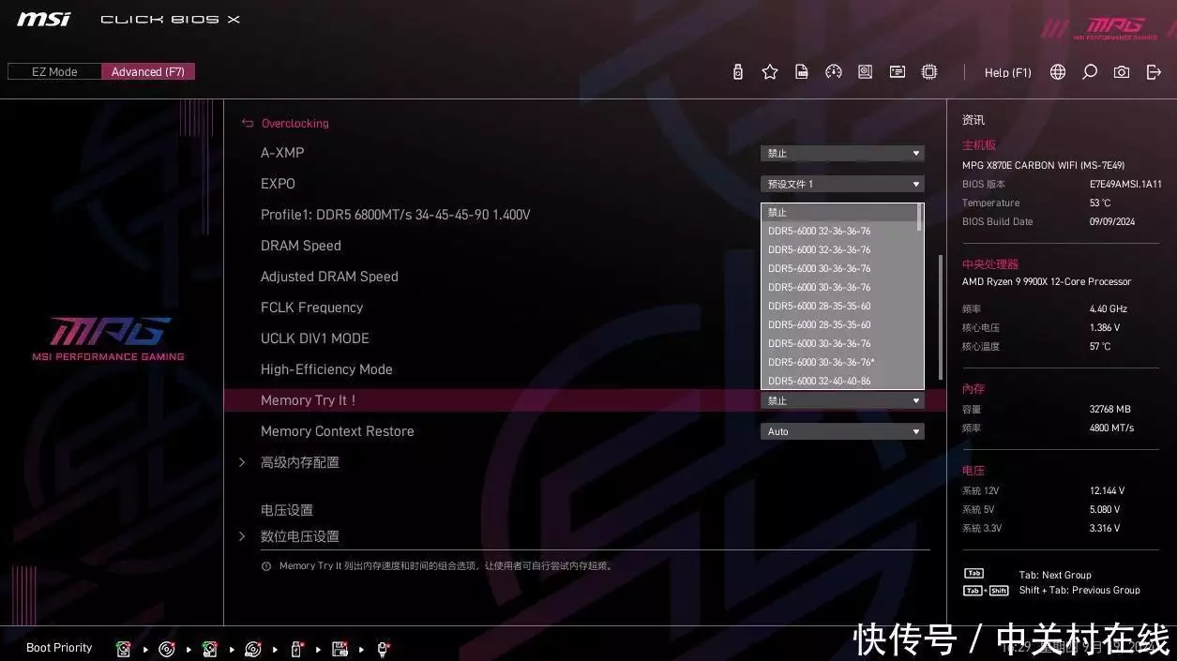Click the card window icon left of the CPU chip
Image resolution: width=1177 pixels, height=661 pixels.
[x=898, y=72]
